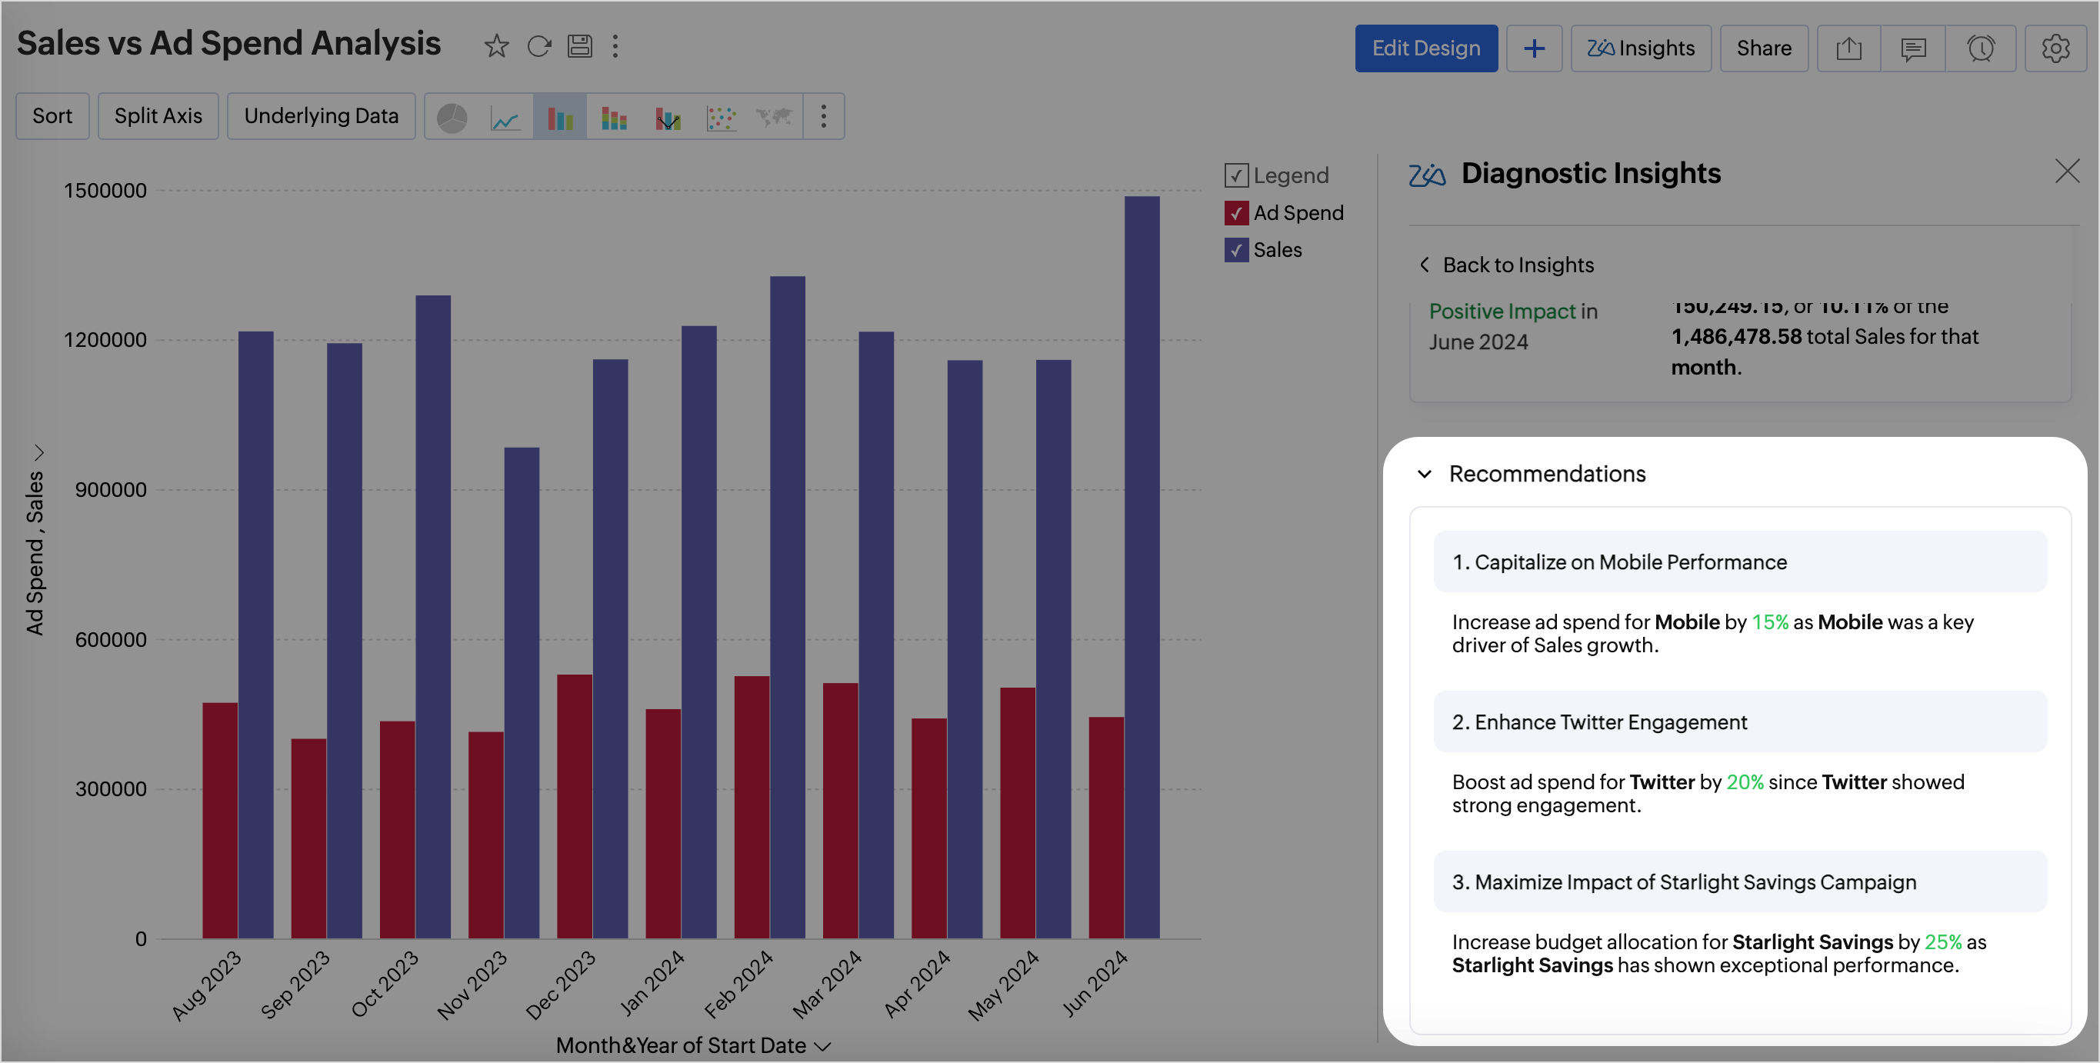Image resolution: width=2100 pixels, height=1063 pixels.
Task: Switch to line chart type icon
Action: pyautogui.click(x=505, y=118)
